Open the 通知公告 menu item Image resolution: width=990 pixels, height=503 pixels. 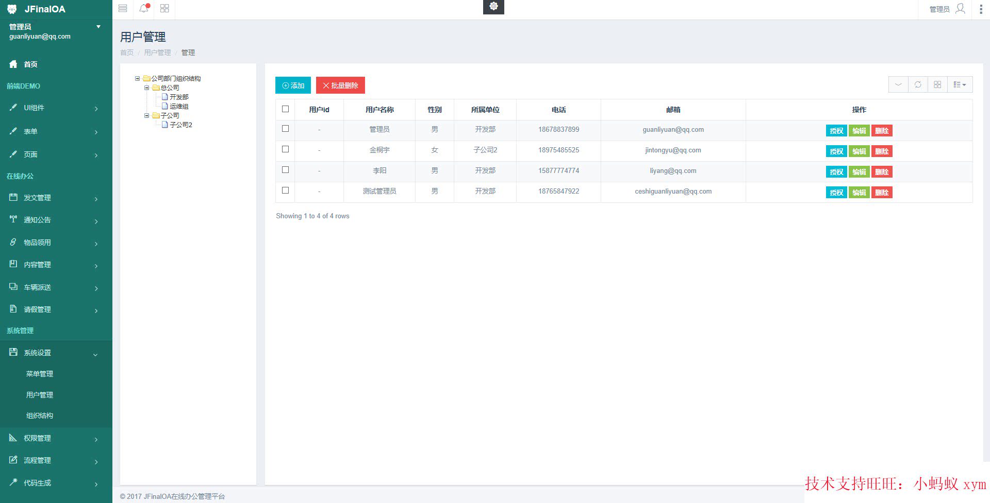click(37, 220)
